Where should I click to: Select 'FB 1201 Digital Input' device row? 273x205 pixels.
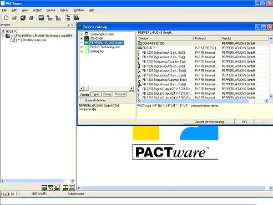tap(203, 53)
